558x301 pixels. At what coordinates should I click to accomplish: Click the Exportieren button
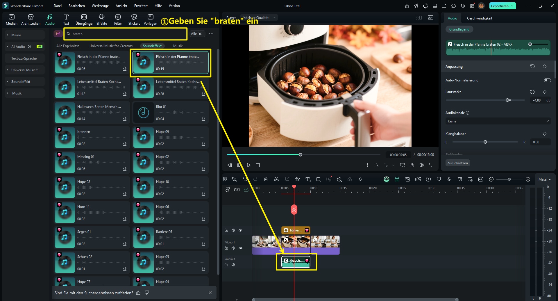502,6
